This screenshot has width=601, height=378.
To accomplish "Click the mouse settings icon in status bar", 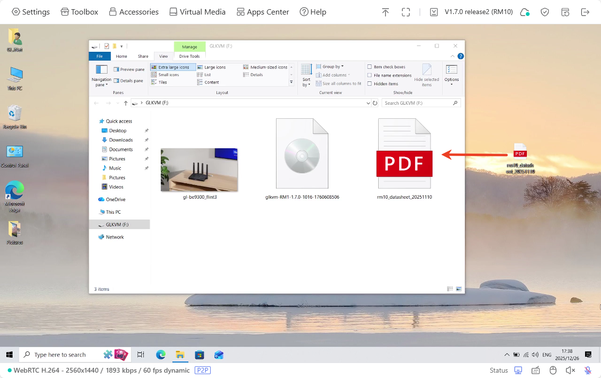I will [553, 370].
